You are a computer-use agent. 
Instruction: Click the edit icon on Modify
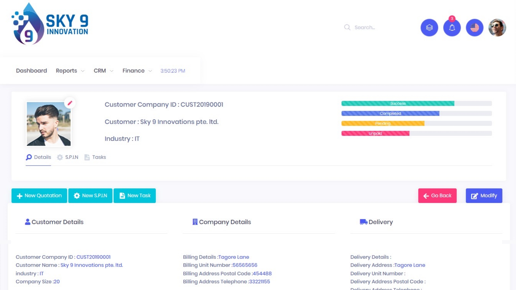(x=475, y=196)
